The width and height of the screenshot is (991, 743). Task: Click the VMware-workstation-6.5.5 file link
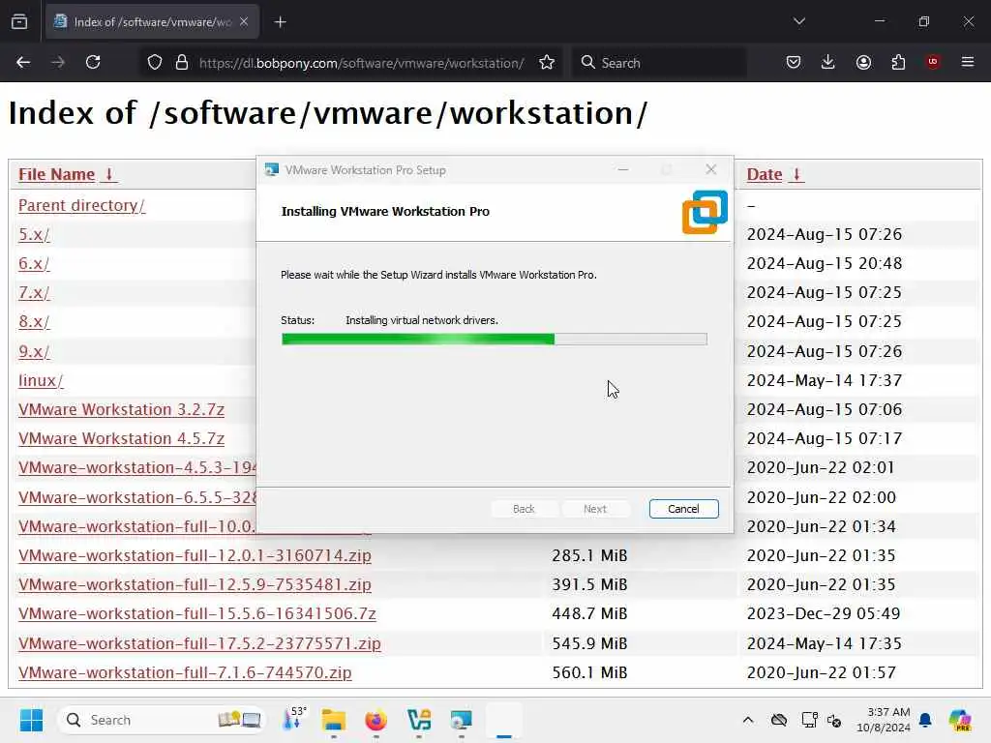point(137,497)
